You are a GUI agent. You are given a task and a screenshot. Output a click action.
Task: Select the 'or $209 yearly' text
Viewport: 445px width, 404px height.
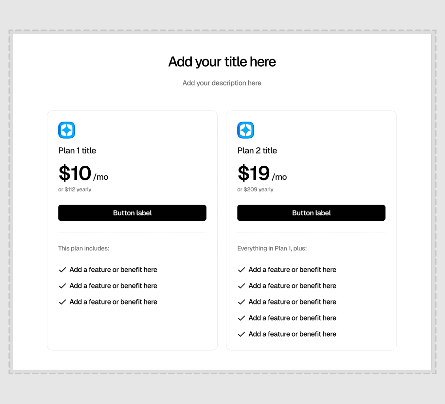point(255,190)
